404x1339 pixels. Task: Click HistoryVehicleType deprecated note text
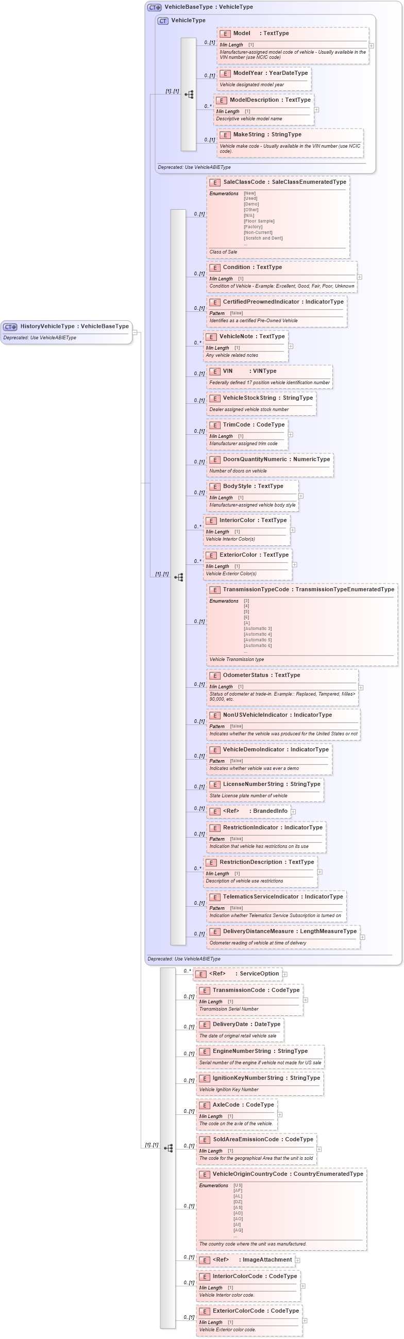click(39, 338)
